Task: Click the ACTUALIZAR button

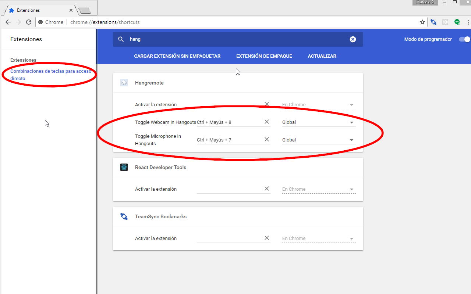Action: [x=322, y=56]
